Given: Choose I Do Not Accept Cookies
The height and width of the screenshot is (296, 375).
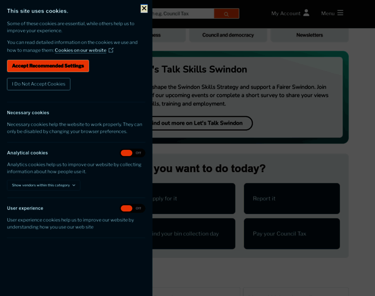Looking at the screenshot, I should click(x=39, y=84).
